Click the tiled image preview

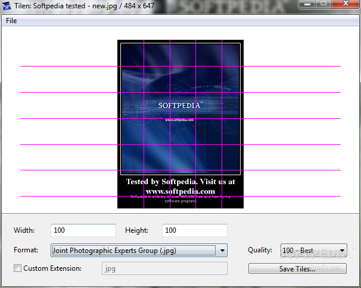(181, 124)
